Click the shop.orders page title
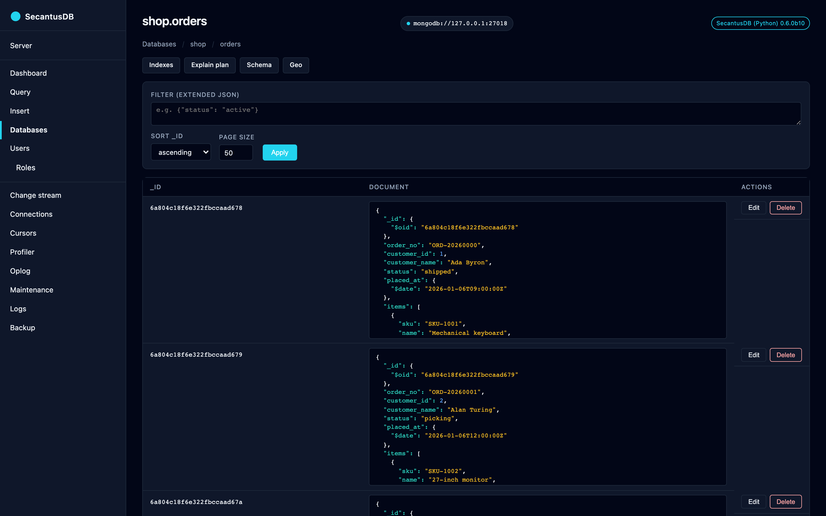The width and height of the screenshot is (826, 516). pyautogui.click(x=174, y=21)
